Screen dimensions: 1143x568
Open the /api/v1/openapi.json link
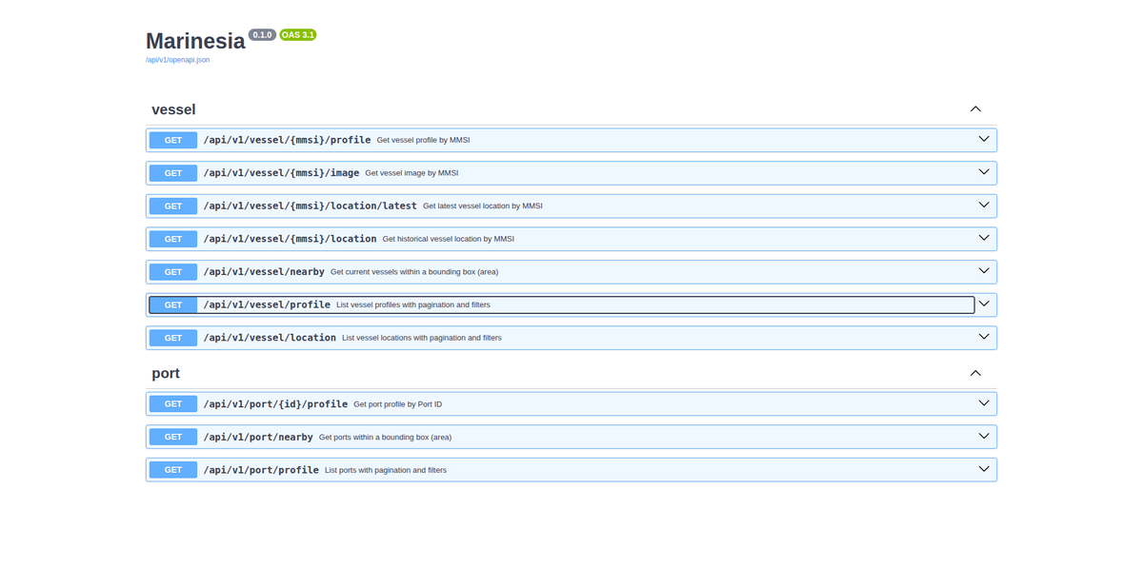[177, 60]
